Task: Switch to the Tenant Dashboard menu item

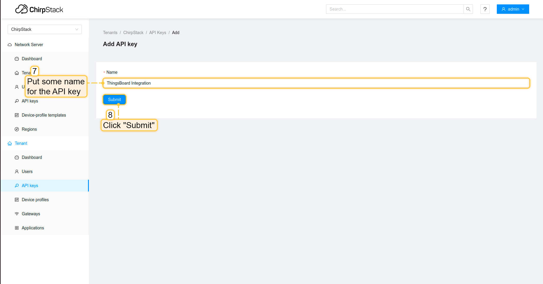Action: [31, 157]
